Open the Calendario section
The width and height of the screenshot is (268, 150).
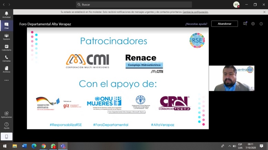pos(7,47)
